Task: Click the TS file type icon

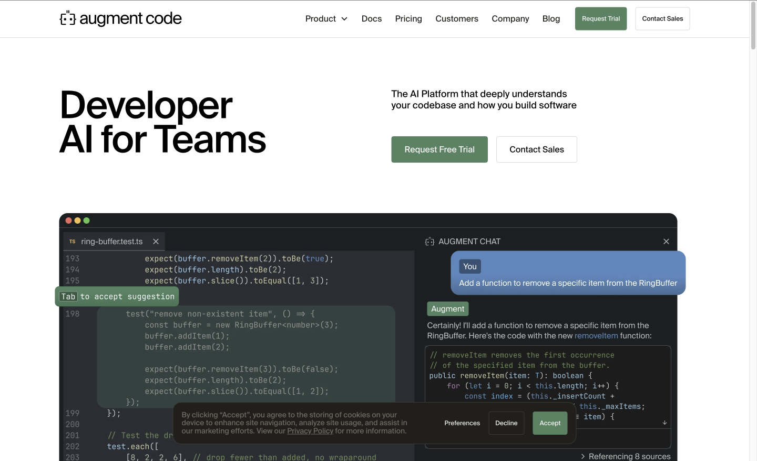Action: [73, 242]
